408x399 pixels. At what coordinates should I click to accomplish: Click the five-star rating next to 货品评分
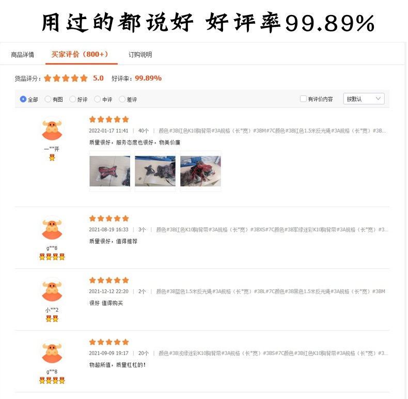click(66, 78)
